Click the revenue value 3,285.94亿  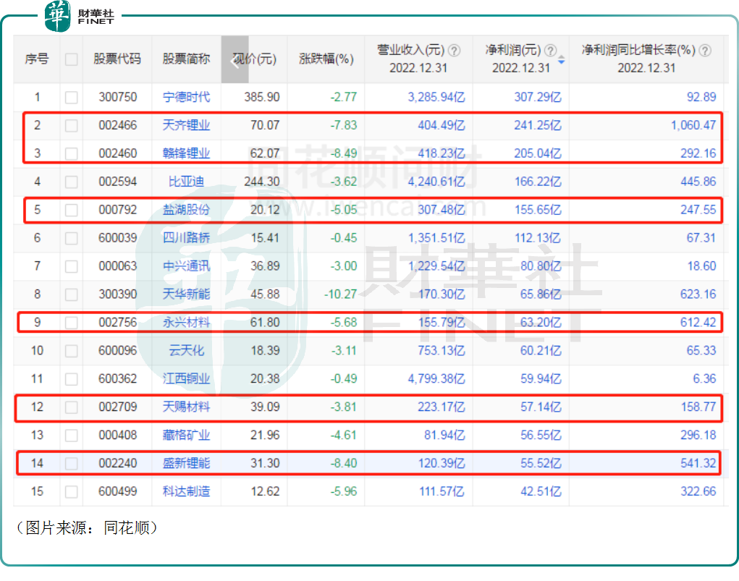click(436, 97)
